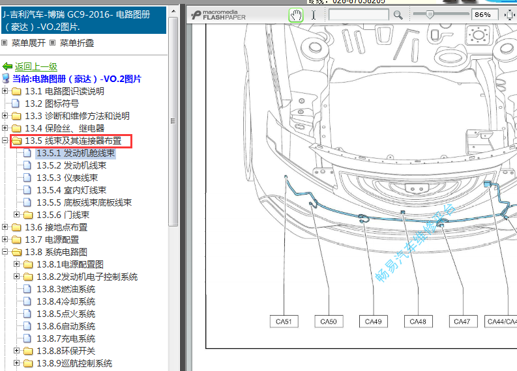Select the text selection cursor tool
This screenshot has width=517, height=371.
pyautogui.click(x=314, y=15)
